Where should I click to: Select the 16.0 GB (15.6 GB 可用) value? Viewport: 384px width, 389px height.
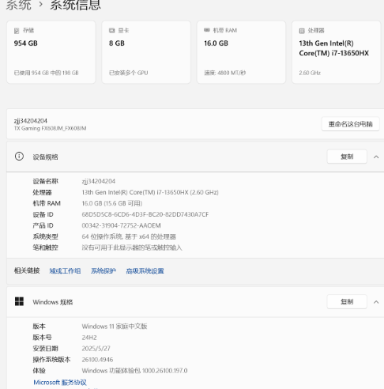coord(112,203)
